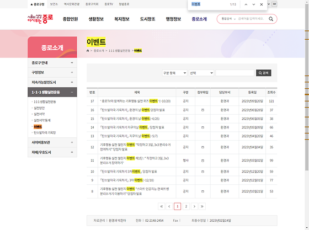Viewport: 309px width, 230px height.
Task: Click the find-in-page text field containing 이벤트
Action: (x=209, y=4)
